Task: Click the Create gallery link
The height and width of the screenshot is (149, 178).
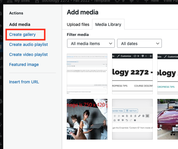Action: coord(22,34)
